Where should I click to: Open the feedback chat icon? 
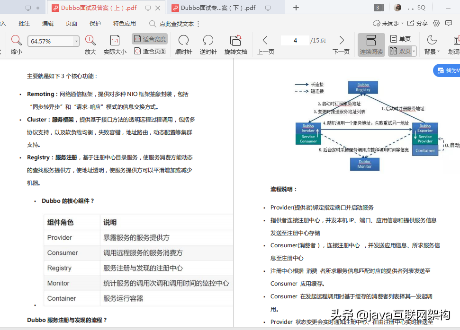pyautogui.click(x=449, y=23)
